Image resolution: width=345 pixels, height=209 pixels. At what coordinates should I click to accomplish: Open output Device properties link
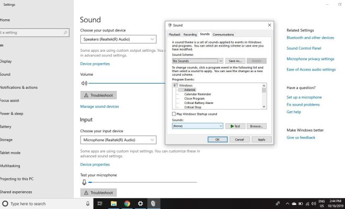95,64
